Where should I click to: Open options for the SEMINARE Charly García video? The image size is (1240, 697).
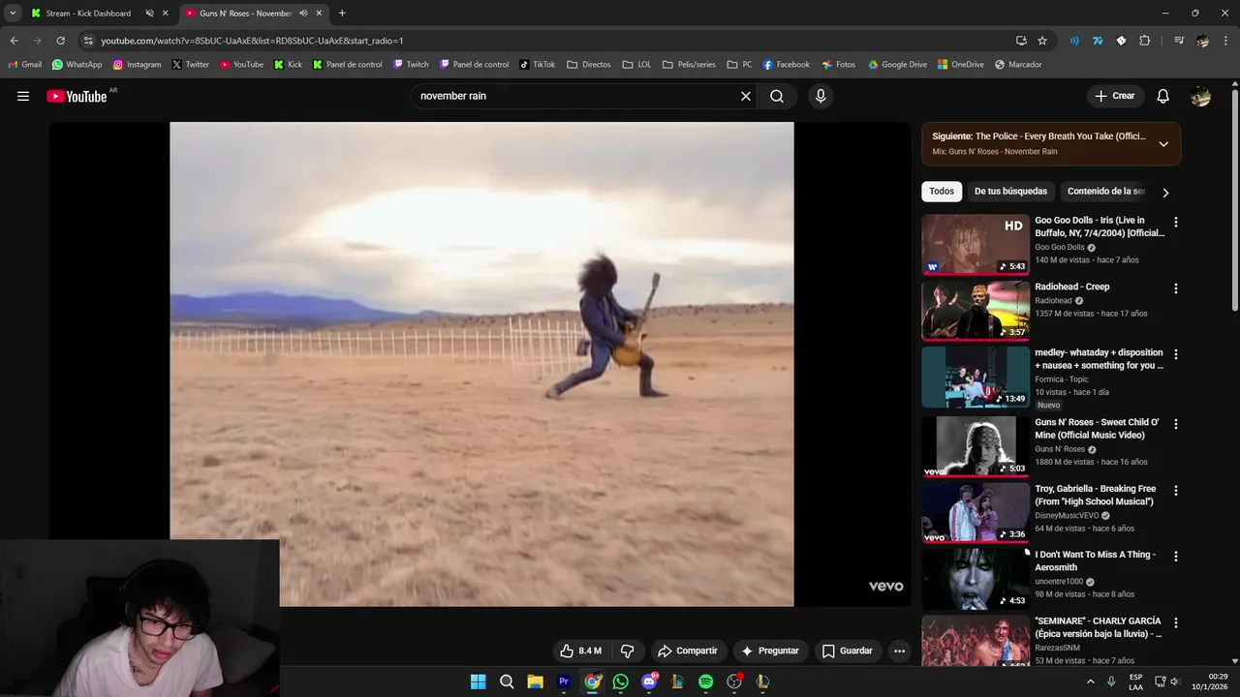point(1176,622)
